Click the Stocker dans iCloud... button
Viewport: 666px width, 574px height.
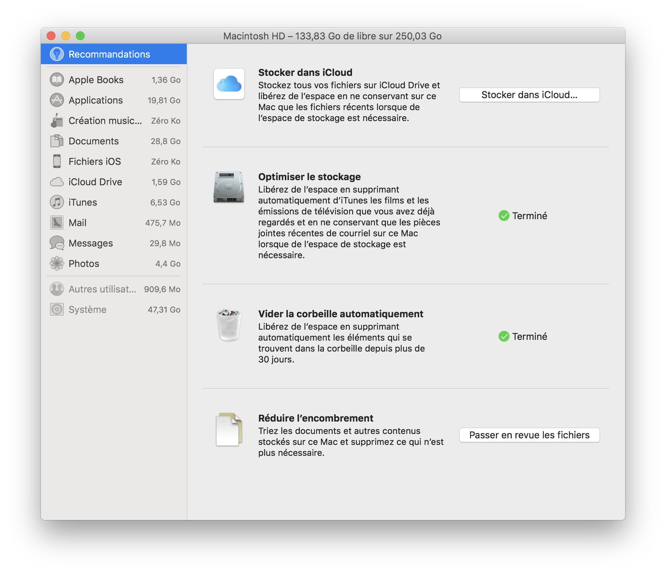[529, 95]
